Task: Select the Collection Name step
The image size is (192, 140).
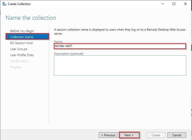Action: pos(22,37)
